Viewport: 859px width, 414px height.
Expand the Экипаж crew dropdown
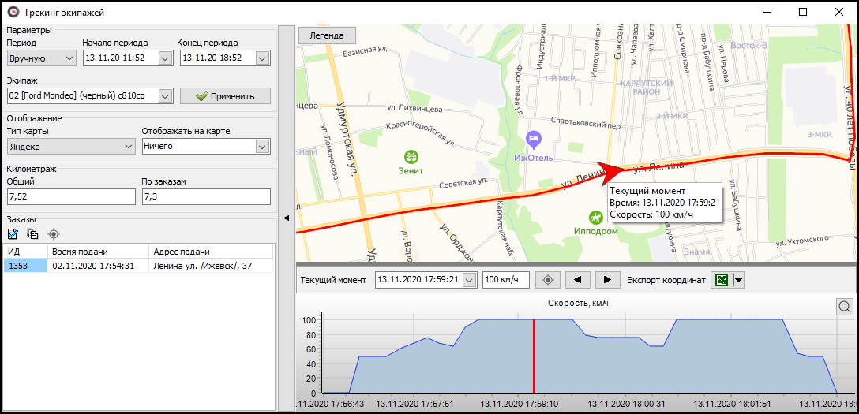click(x=165, y=96)
